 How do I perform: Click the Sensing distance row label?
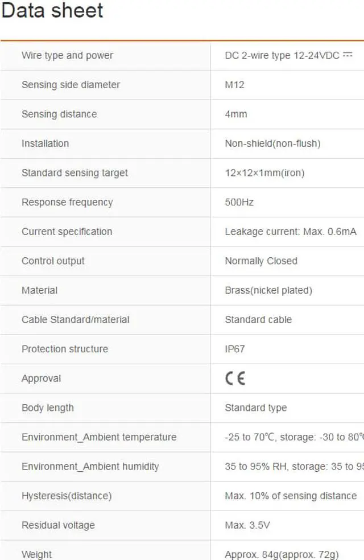point(59,114)
